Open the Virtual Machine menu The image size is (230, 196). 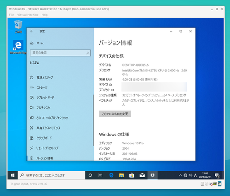tap(28, 15)
